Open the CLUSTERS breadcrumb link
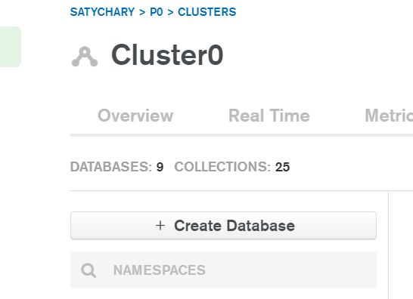Image resolution: width=413 pixels, height=299 pixels. 207,12
